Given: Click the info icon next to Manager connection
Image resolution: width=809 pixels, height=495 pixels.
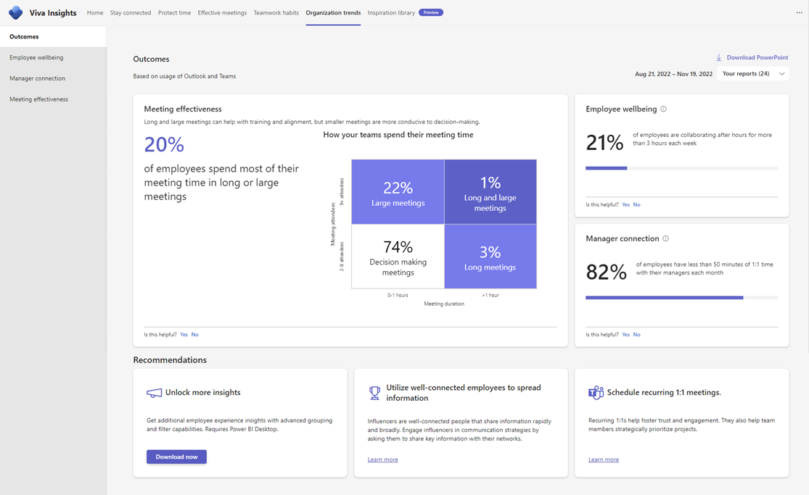Looking at the screenshot, I should point(665,238).
